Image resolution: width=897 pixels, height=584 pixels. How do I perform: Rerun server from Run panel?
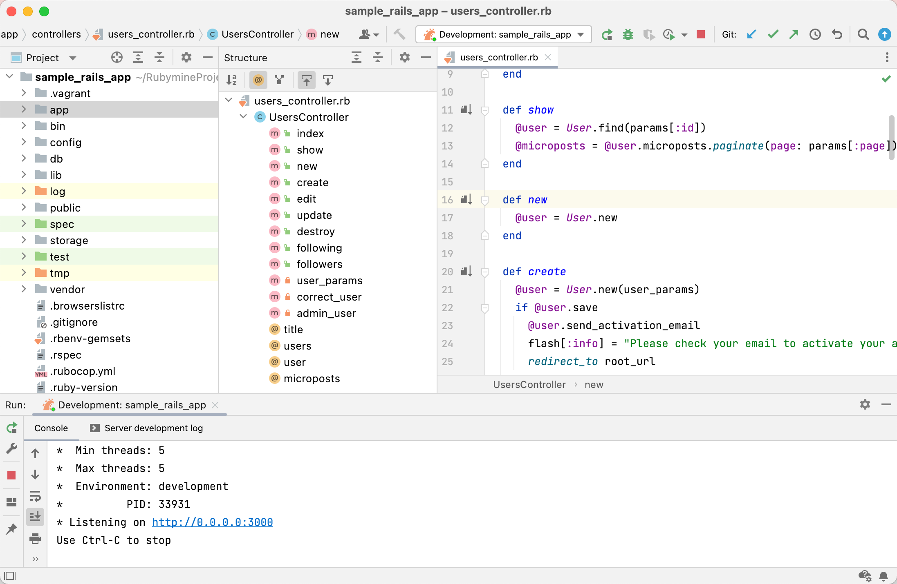12,428
